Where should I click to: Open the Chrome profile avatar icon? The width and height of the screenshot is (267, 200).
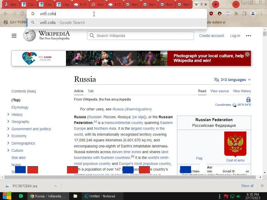pos(253,14)
